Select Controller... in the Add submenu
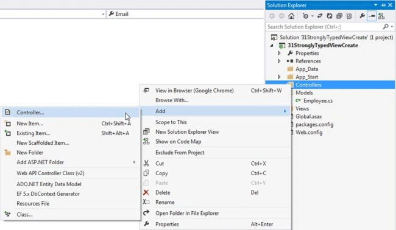This screenshot has width=396, height=230. pos(71,113)
